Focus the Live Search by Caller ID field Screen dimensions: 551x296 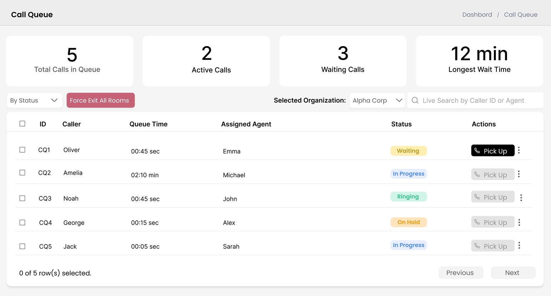tap(479, 100)
